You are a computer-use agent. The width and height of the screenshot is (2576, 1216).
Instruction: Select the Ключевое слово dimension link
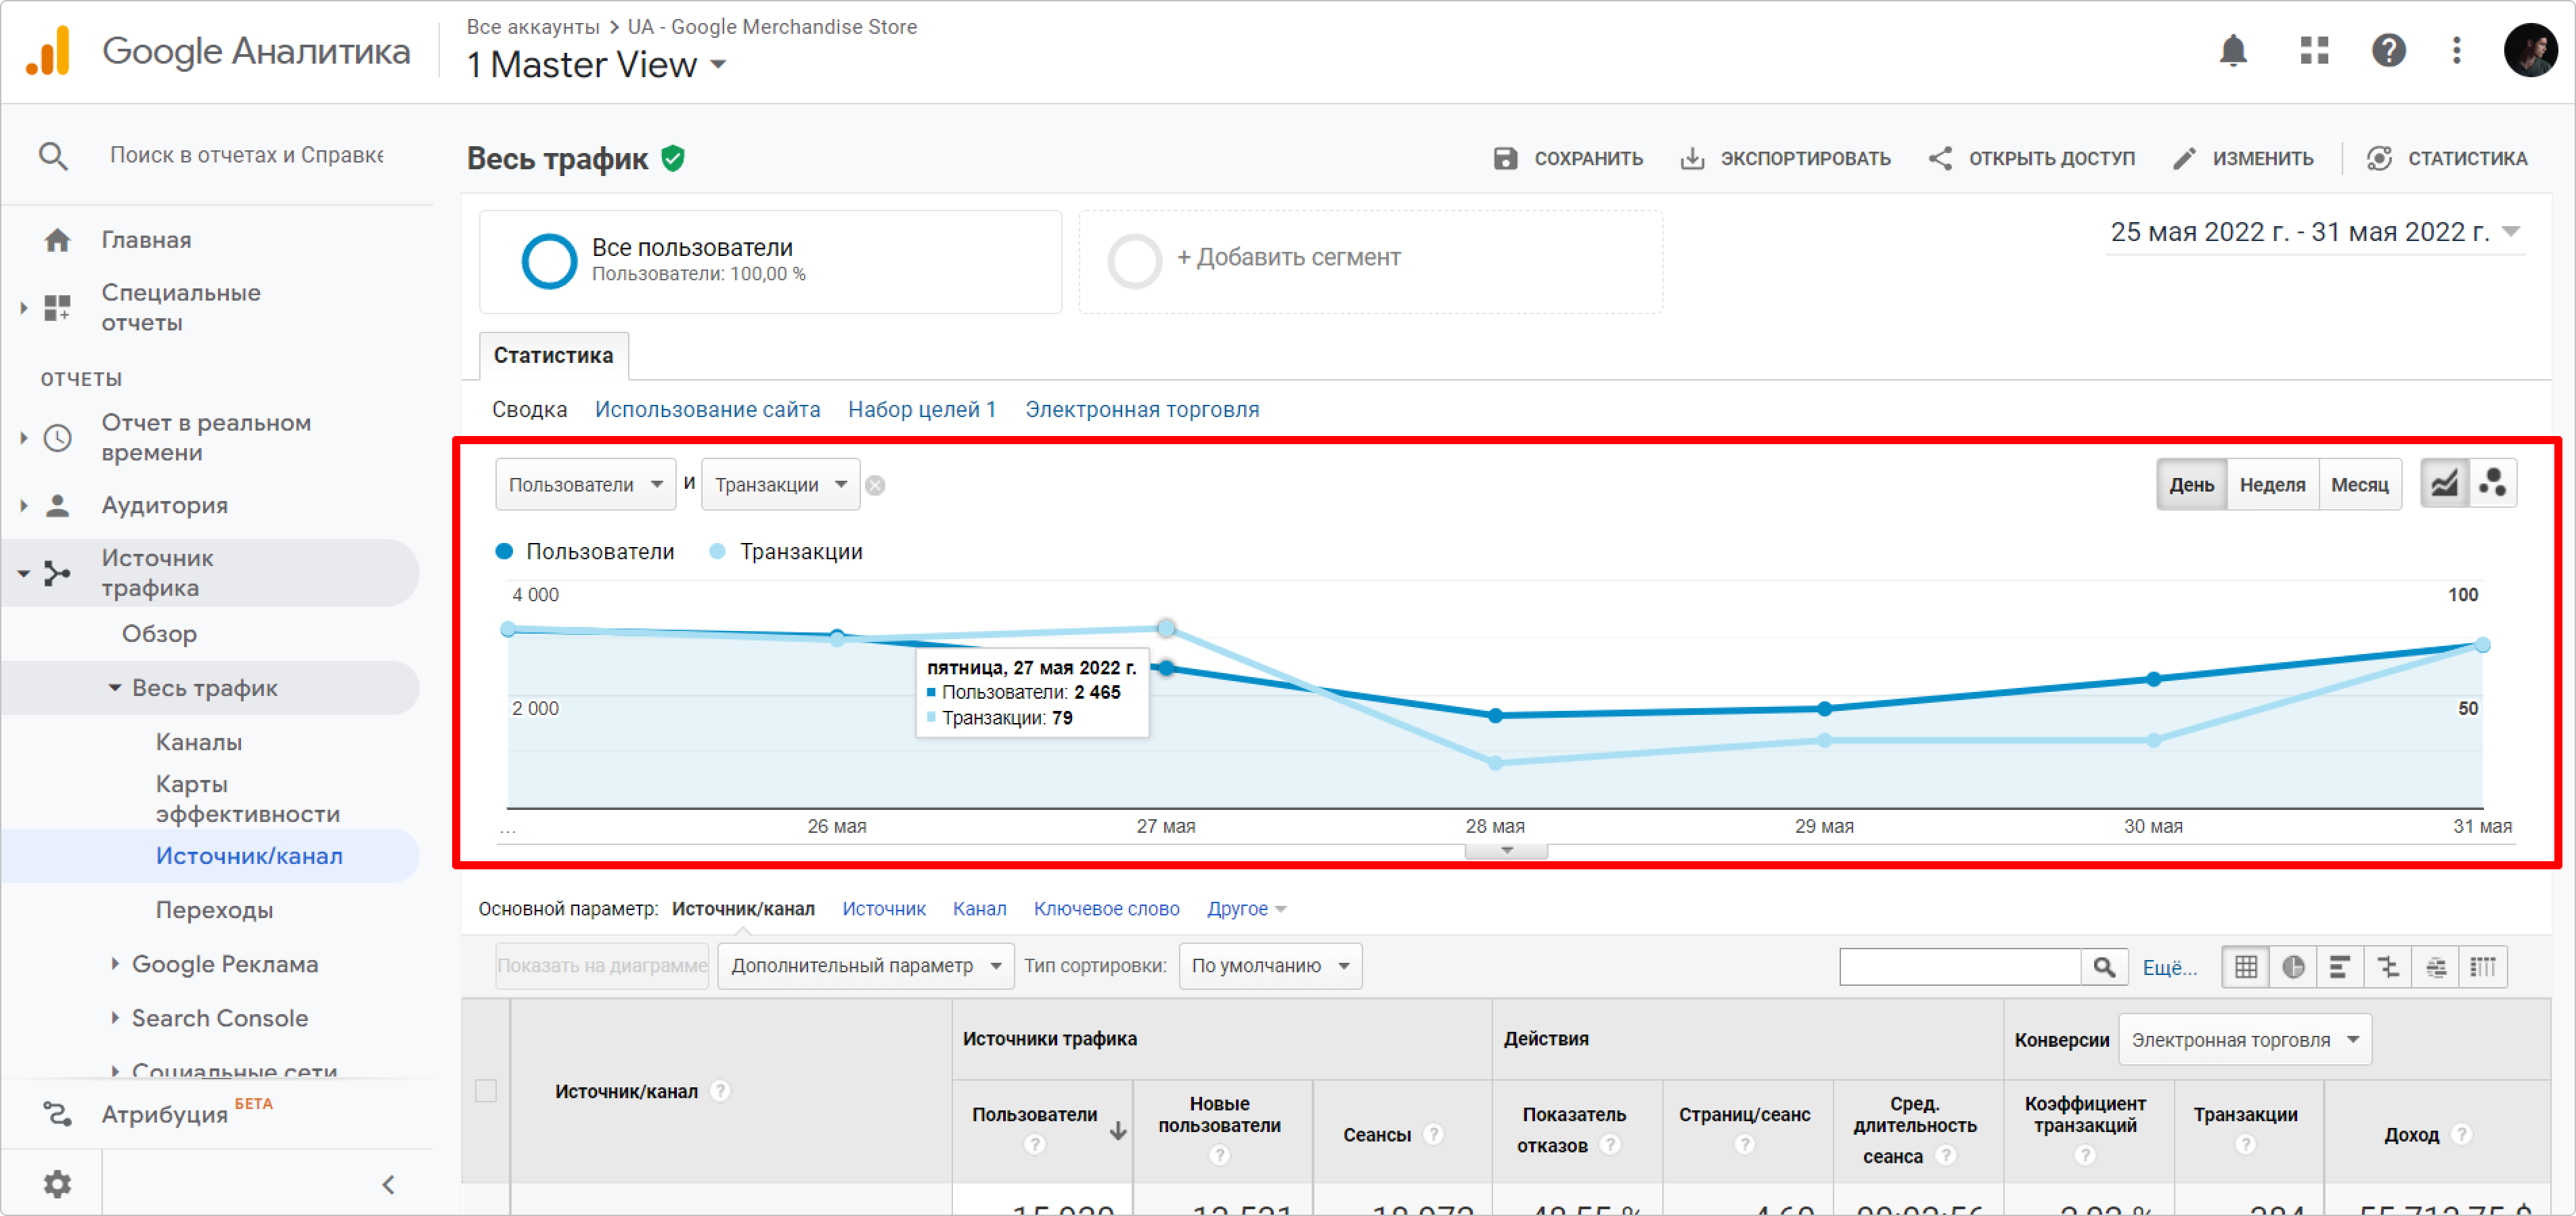click(x=1106, y=909)
